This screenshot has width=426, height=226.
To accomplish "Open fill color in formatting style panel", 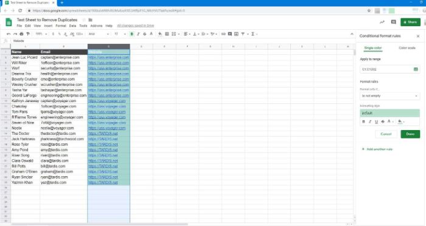I will tap(401, 122).
